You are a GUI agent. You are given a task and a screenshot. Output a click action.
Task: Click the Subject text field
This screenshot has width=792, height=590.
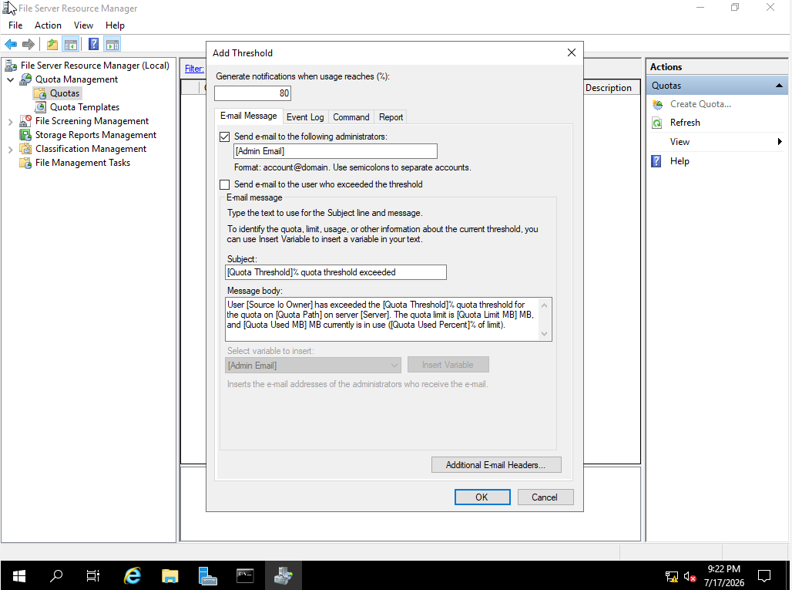(x=336, y=272)
